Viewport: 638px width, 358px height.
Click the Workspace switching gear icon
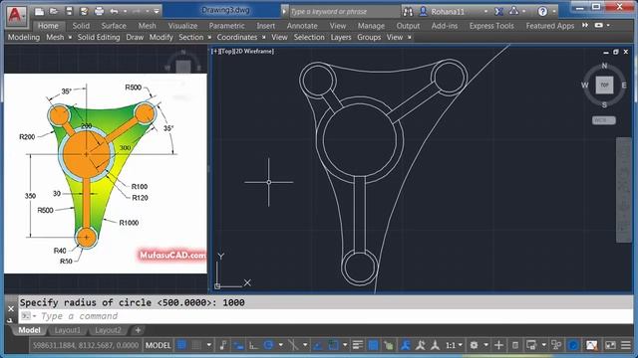pyautogui.click(x=475, y=345)
